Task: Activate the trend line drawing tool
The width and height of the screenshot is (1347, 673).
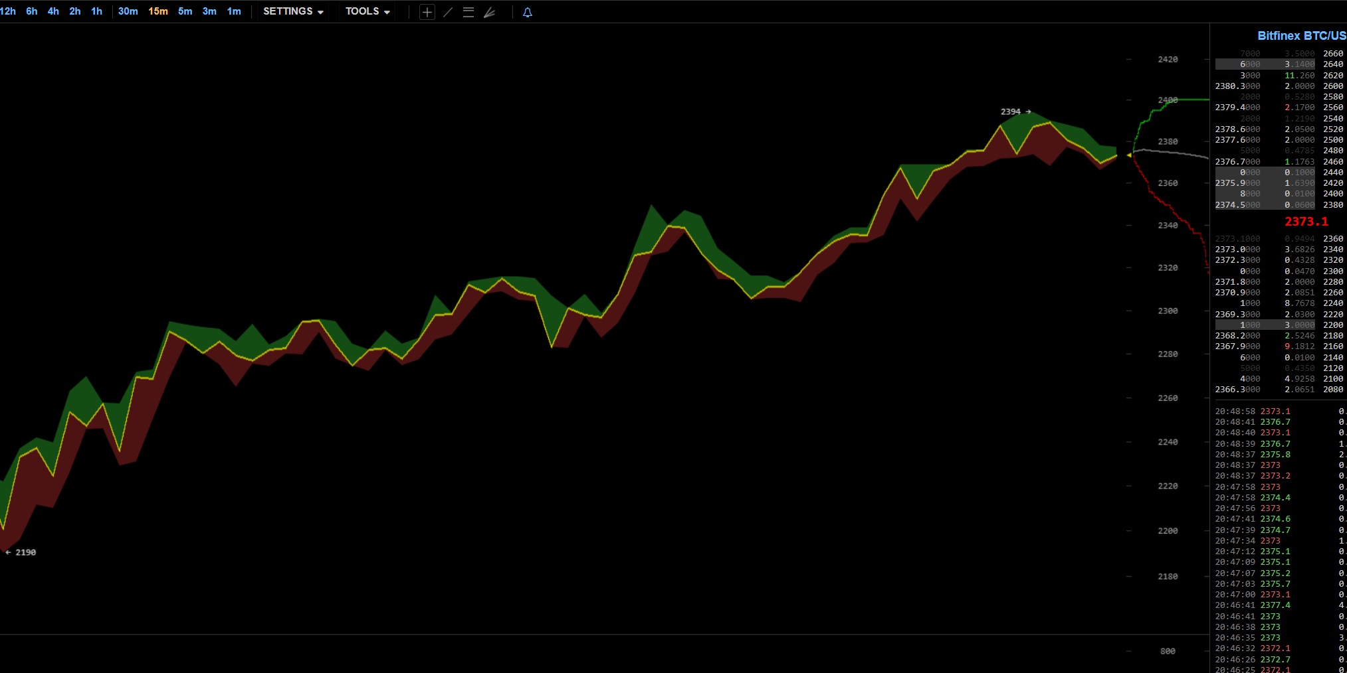Action: coord(448,12)
